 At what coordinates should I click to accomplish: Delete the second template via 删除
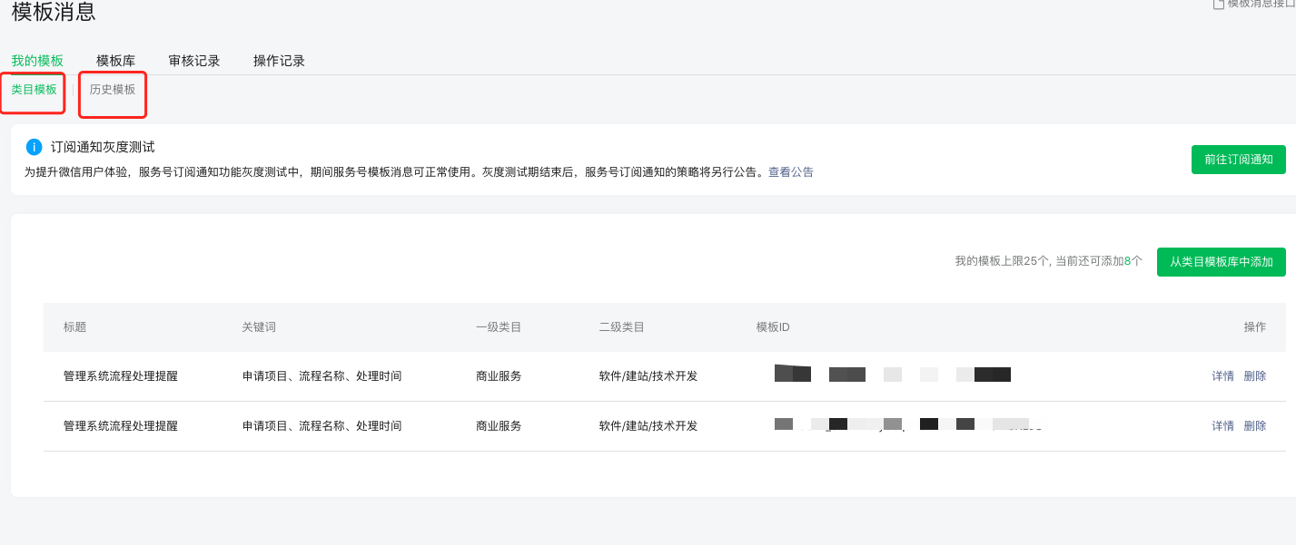[1254, 425]
